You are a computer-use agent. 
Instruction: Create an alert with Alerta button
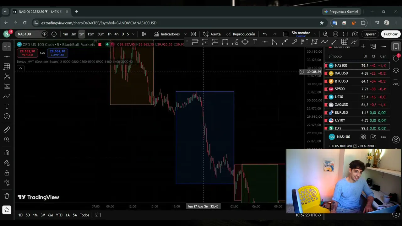(212, 34)
